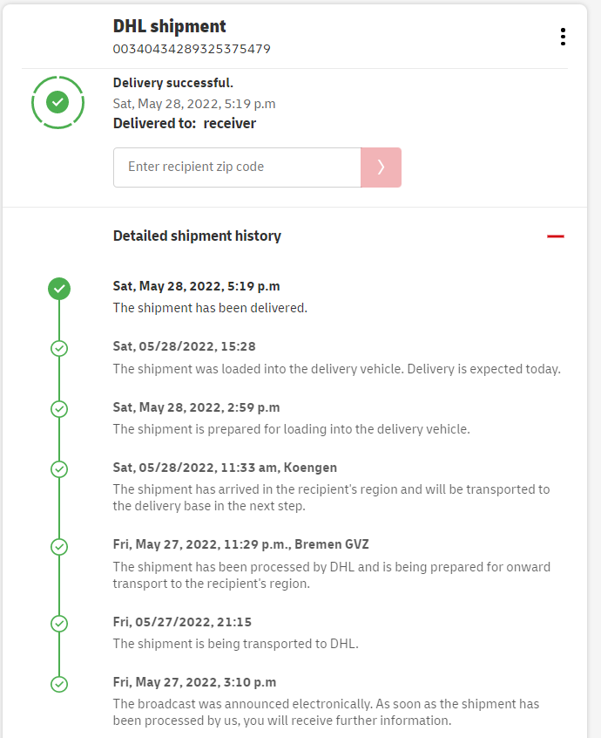Click the Bremen GVZ event checkmark icon
Image resolution: width=601 pixels, height=738 pixels.
pos(59,547)
